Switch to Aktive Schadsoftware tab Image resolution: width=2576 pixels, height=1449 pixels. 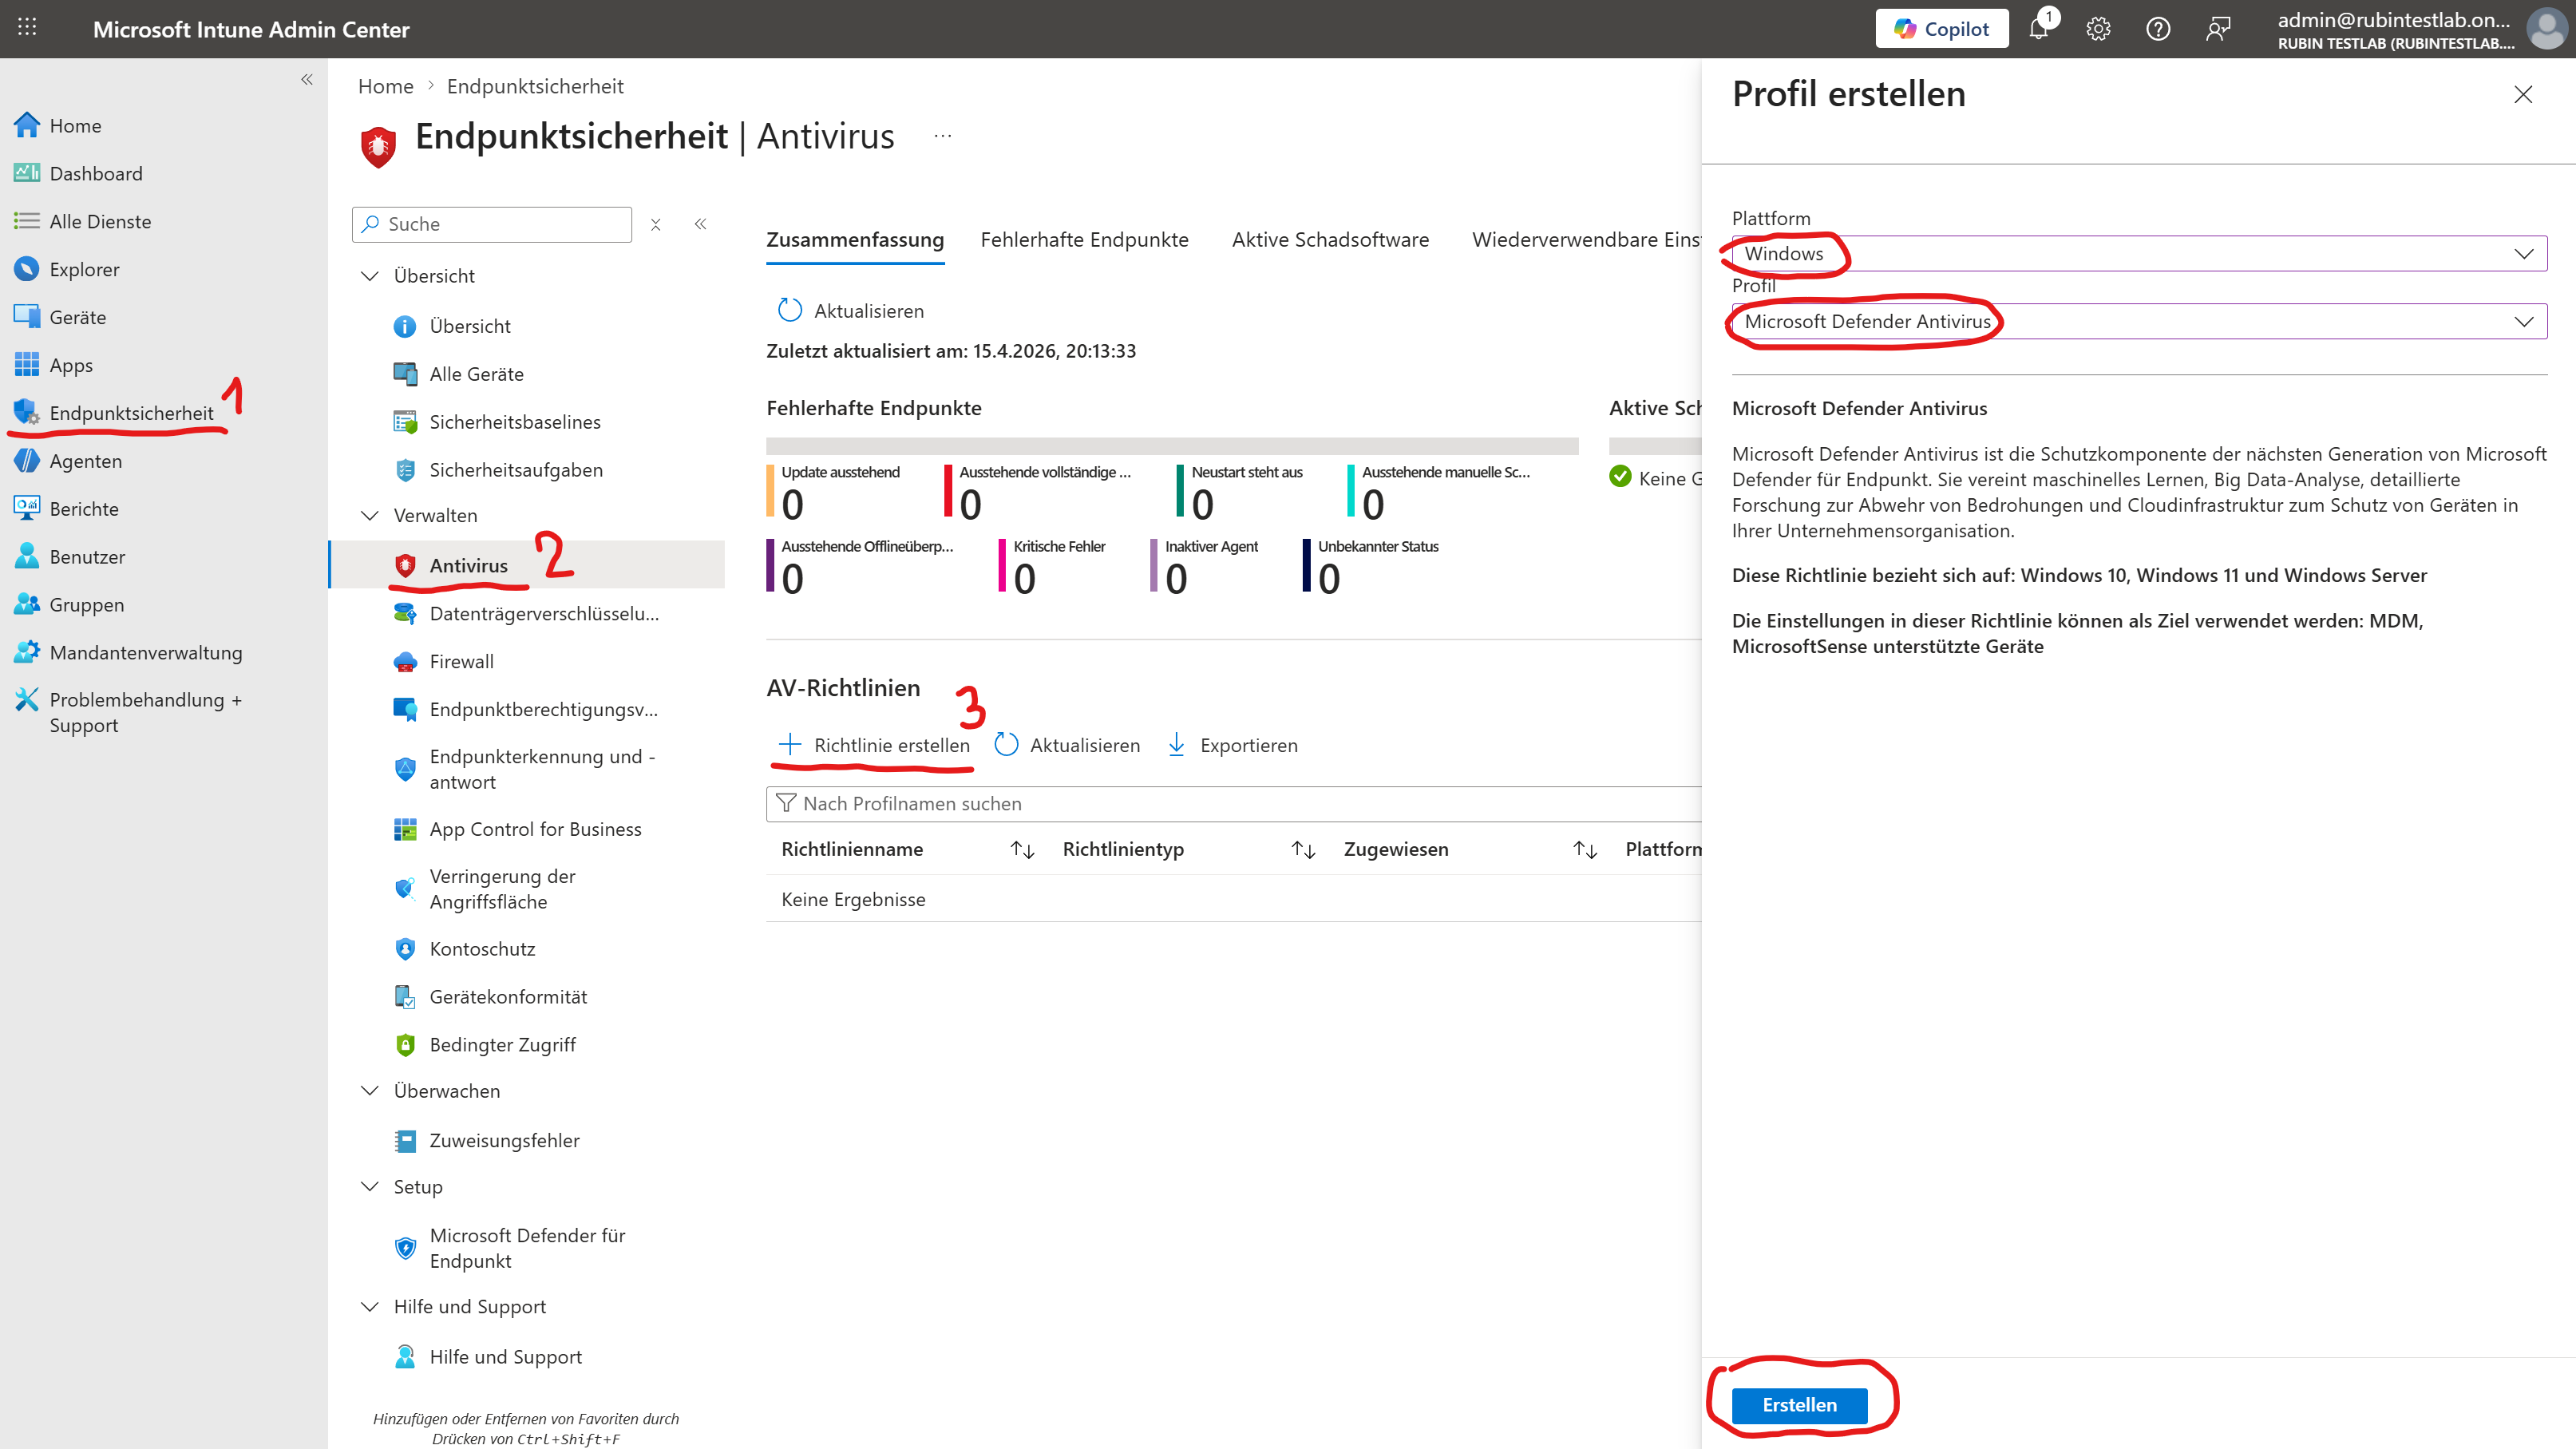pyautogui.click(x=1330, y=240)
